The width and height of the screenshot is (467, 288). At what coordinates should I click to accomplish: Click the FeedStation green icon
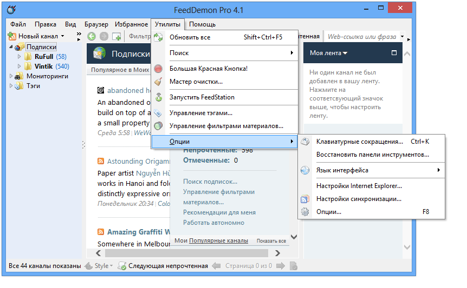pyautogui.click(x=159, y=97)
